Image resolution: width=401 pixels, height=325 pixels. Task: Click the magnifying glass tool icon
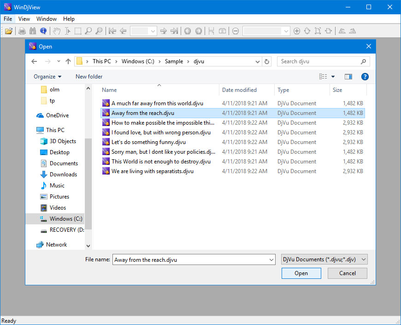88,31
